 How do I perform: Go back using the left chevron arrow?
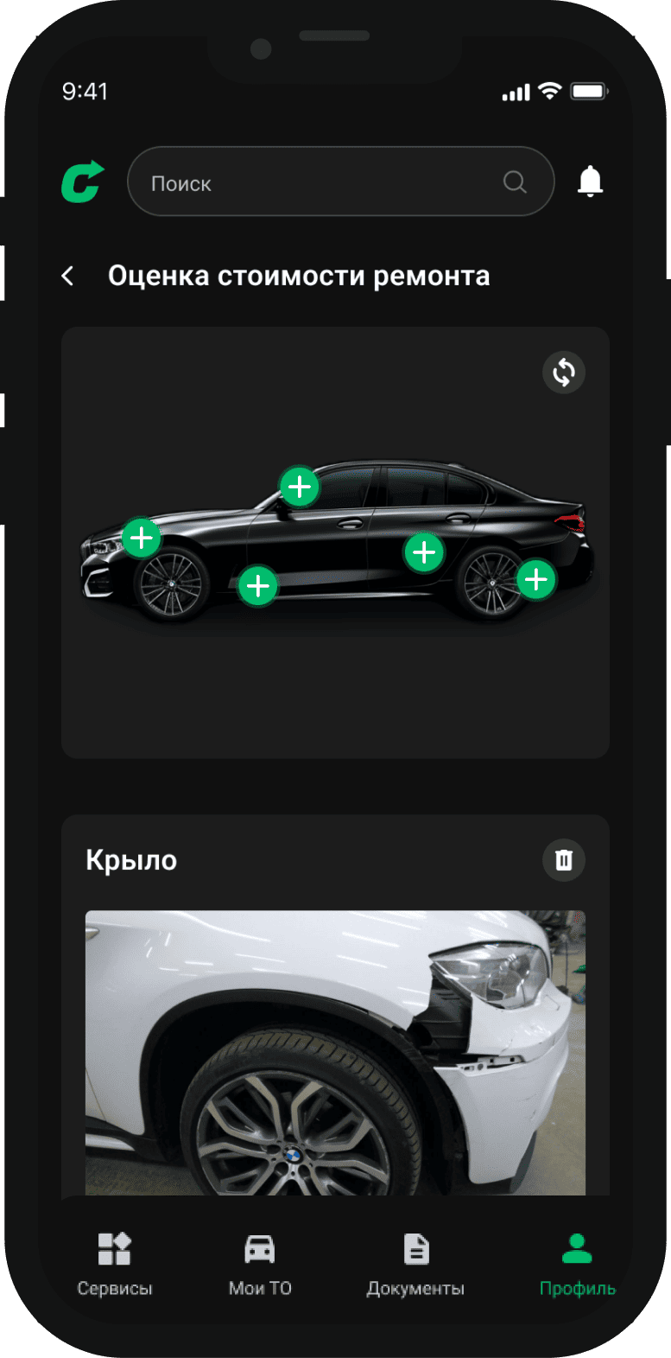[68, 276]
